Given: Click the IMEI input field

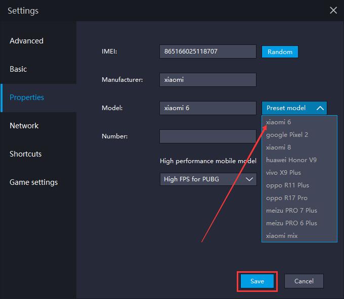Looking at the screenshot, I should (x=208, y=52).
